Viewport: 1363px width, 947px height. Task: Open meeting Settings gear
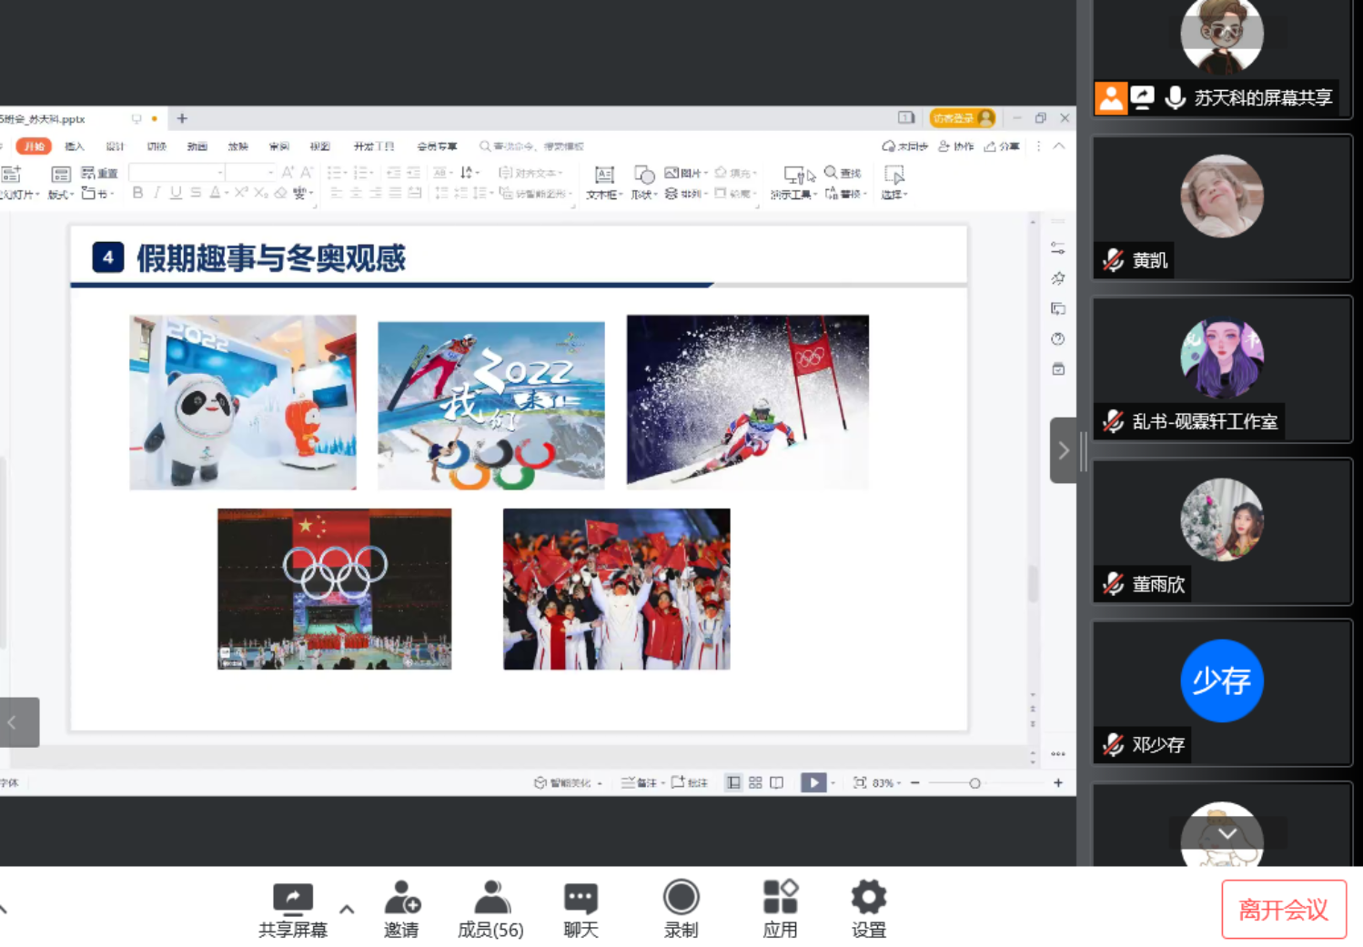click(x=868, y=899)
